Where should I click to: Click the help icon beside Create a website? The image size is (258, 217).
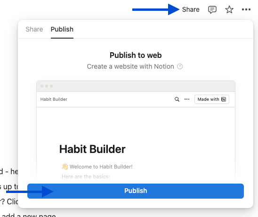[x=180, y=66]
